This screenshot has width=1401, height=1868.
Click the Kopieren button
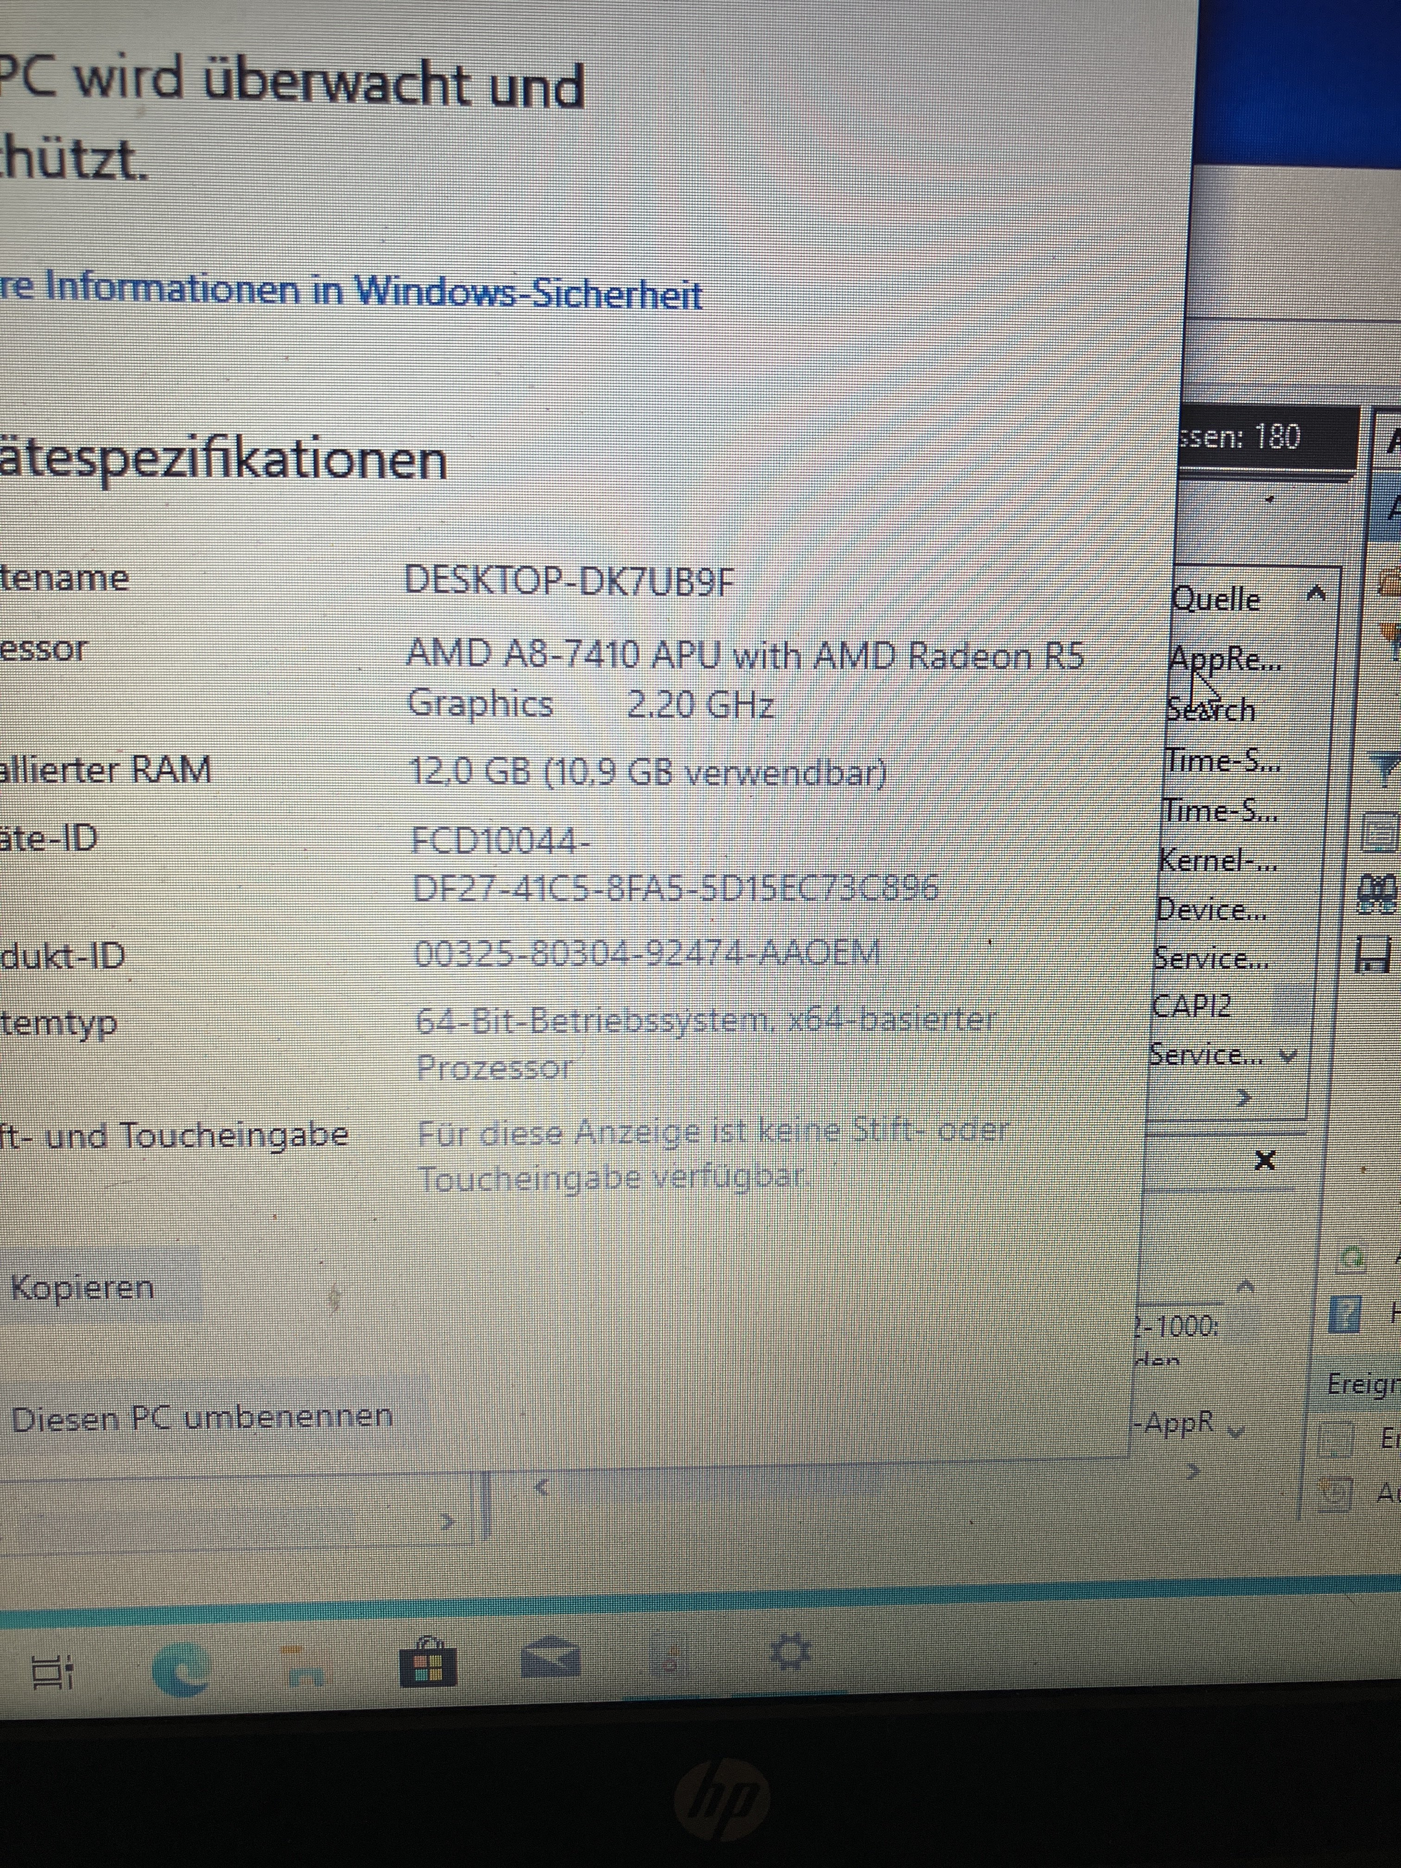83,1288
